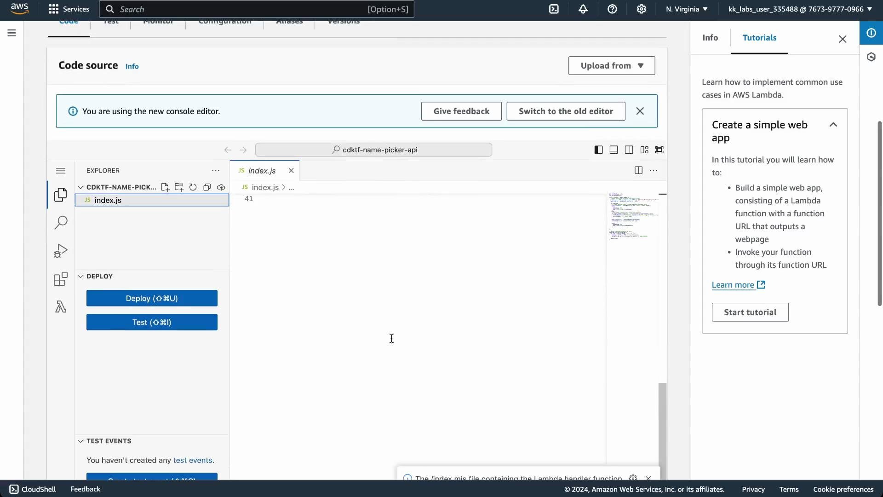Screen dimensions: 883x497
Task: Expand the index.js breadcrumb ellipsis
Action: pos(291,188)
